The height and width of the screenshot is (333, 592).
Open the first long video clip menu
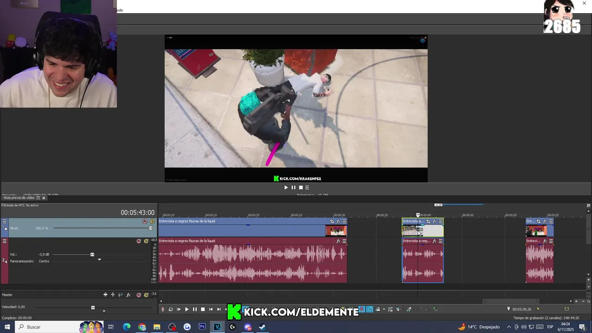tap(344, 222)
